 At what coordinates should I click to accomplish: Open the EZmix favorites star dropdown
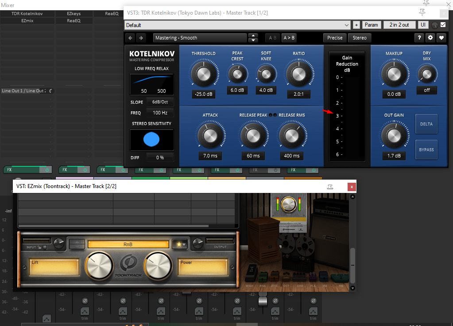pyautogui.click(x=180, y=244)
